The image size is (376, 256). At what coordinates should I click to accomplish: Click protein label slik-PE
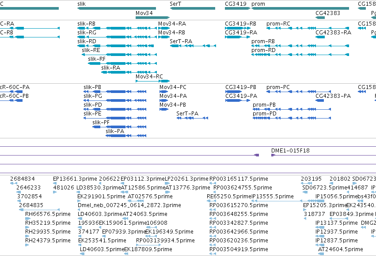(92, 114)
